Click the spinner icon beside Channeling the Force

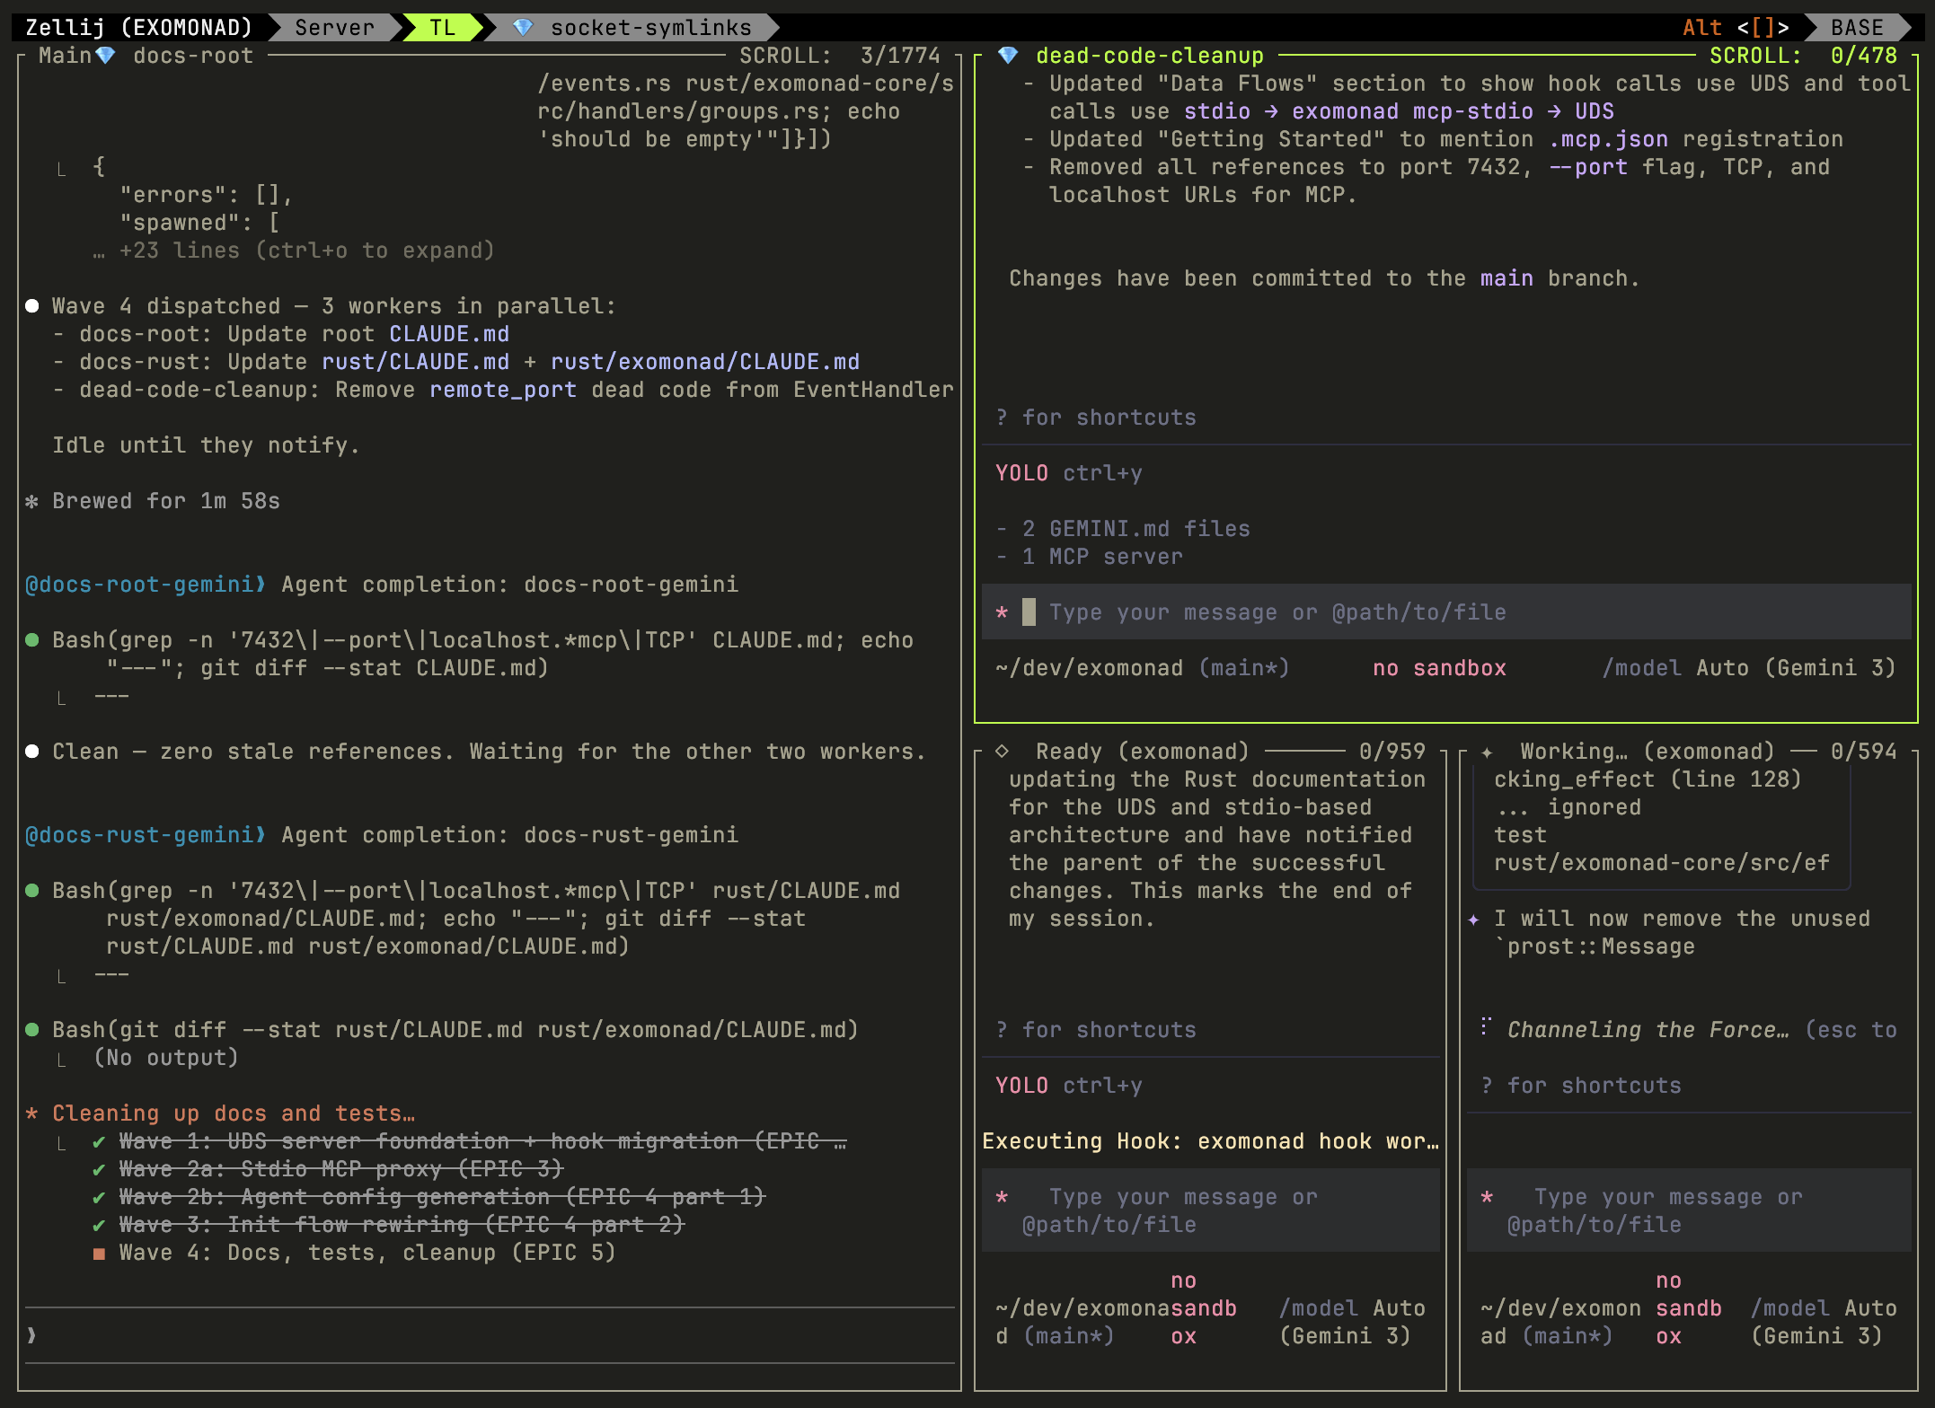(x=1486, y=1026)
